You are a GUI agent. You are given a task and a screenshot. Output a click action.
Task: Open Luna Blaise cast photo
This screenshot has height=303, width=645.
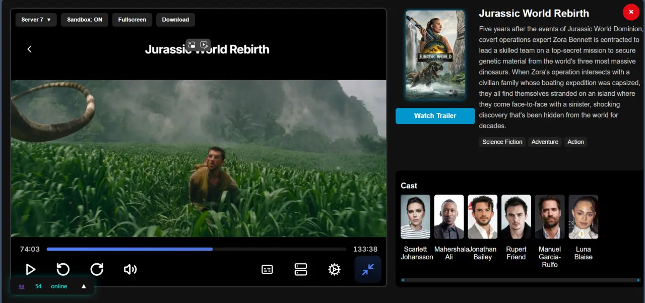coord(584,217)
